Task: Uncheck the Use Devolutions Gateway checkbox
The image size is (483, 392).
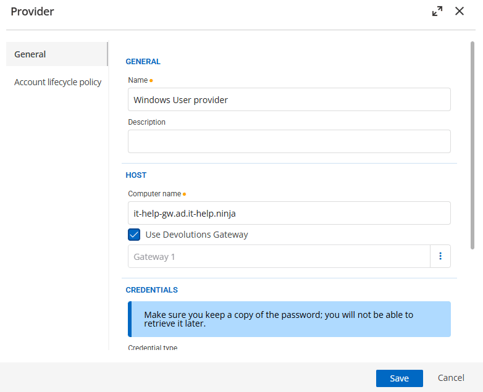Action: (x=134, y=235)
